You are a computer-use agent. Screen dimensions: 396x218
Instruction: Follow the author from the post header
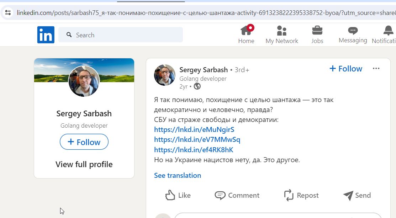[x=346, y=69]
